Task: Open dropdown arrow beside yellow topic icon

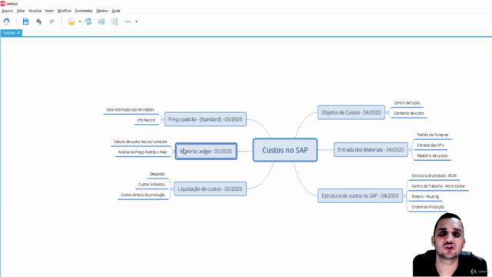Action: 80,22
